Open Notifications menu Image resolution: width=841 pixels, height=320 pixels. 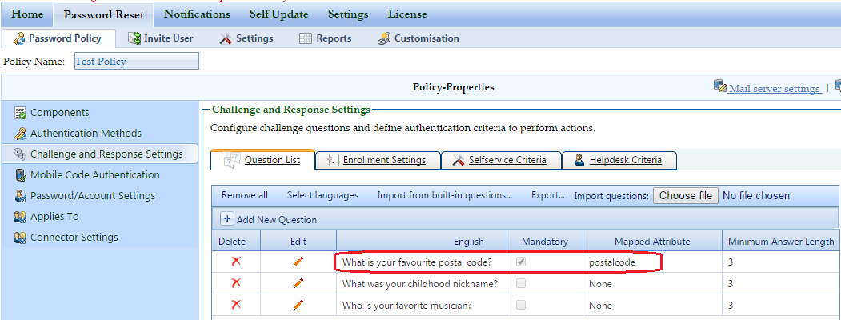[x=196, y=14]
